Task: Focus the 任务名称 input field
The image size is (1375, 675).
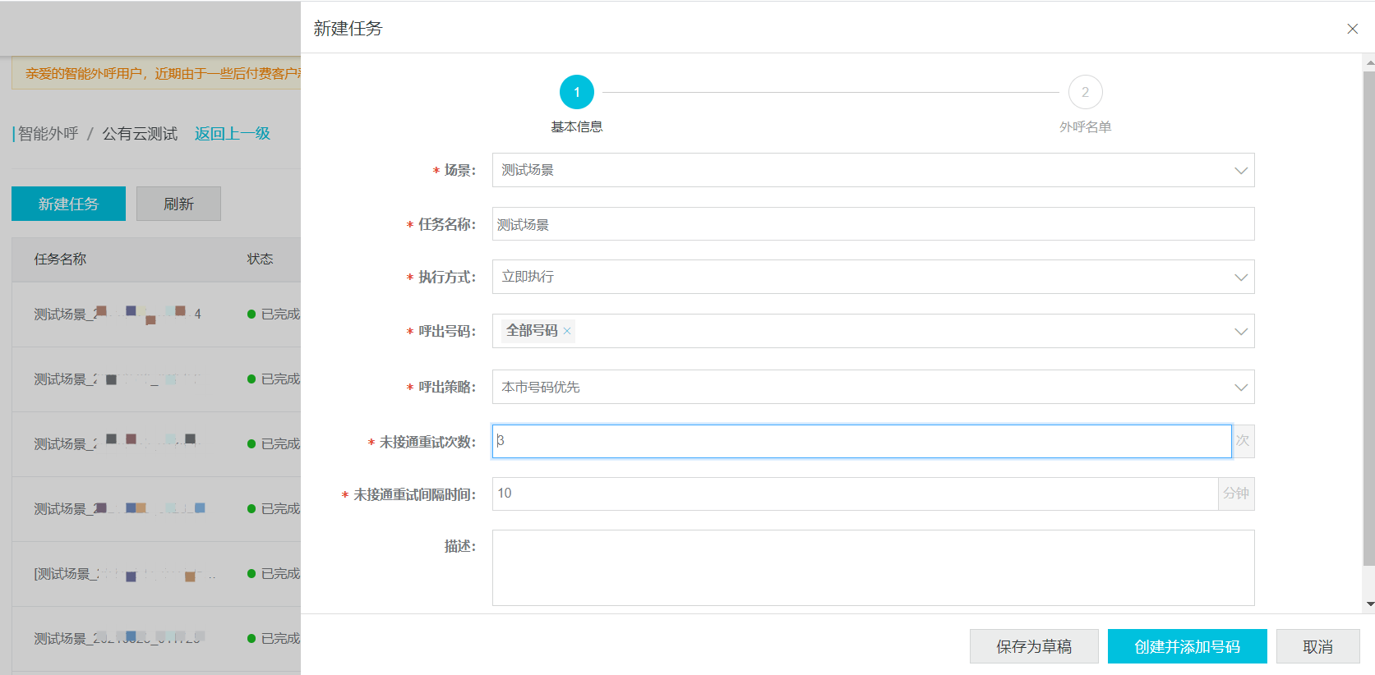Action: 873,224
